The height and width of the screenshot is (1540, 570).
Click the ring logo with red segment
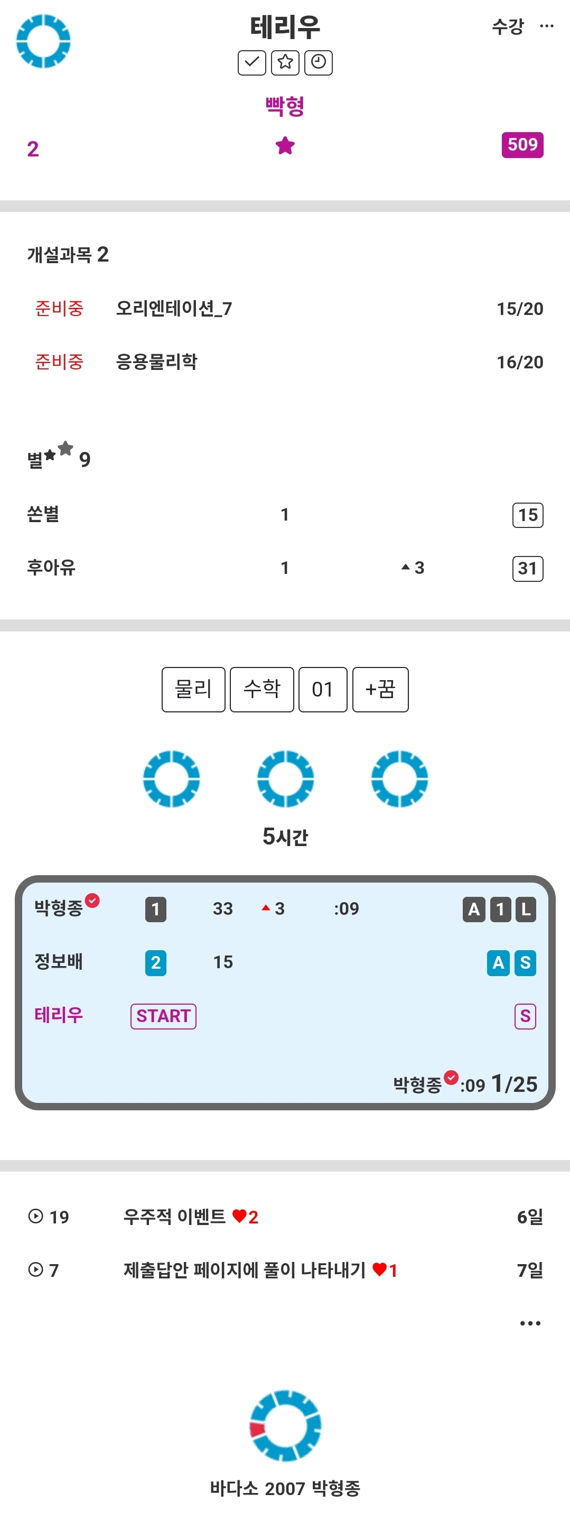(285, 1426)
